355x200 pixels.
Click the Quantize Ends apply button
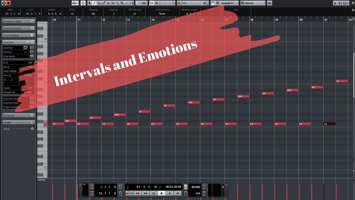click(32, 103)
